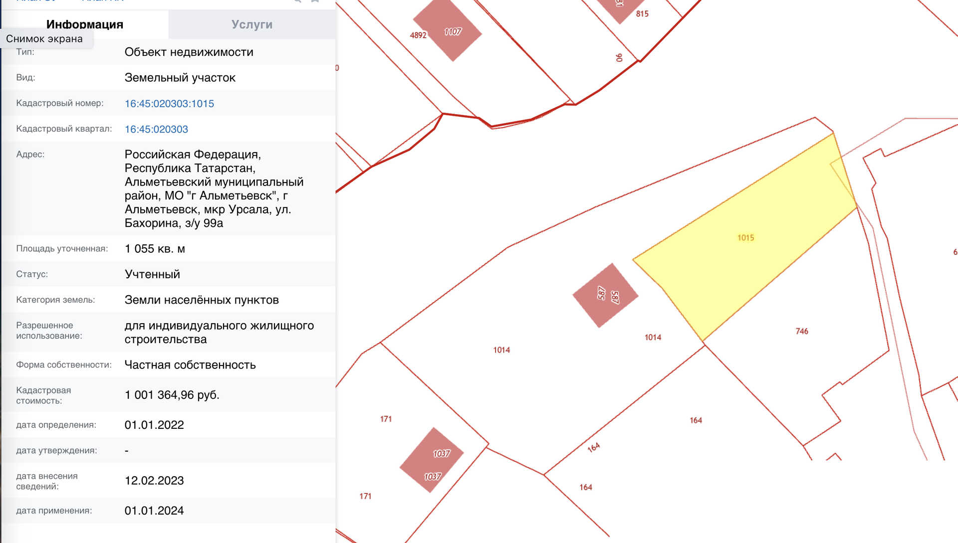The image size is (958, 543).
Task: Click the 4892 label on map
Action: tap(418, 35)
